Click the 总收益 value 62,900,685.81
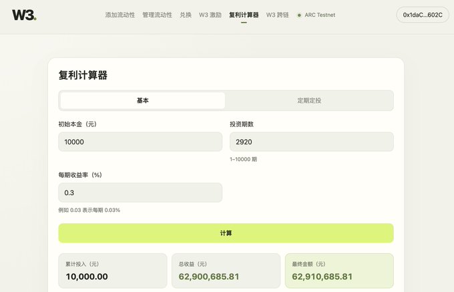This screenshot has width=454, height=292. 209,277
